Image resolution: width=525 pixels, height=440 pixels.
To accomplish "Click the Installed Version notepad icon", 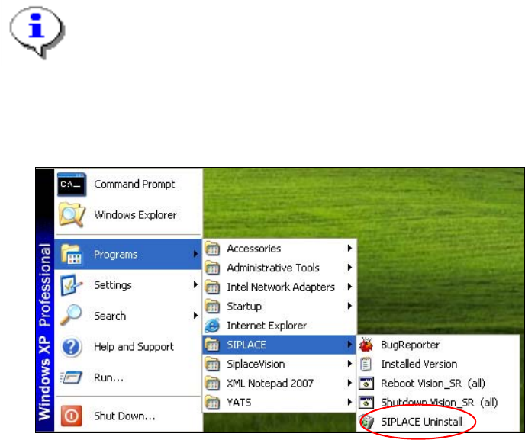I will (366, 364).
